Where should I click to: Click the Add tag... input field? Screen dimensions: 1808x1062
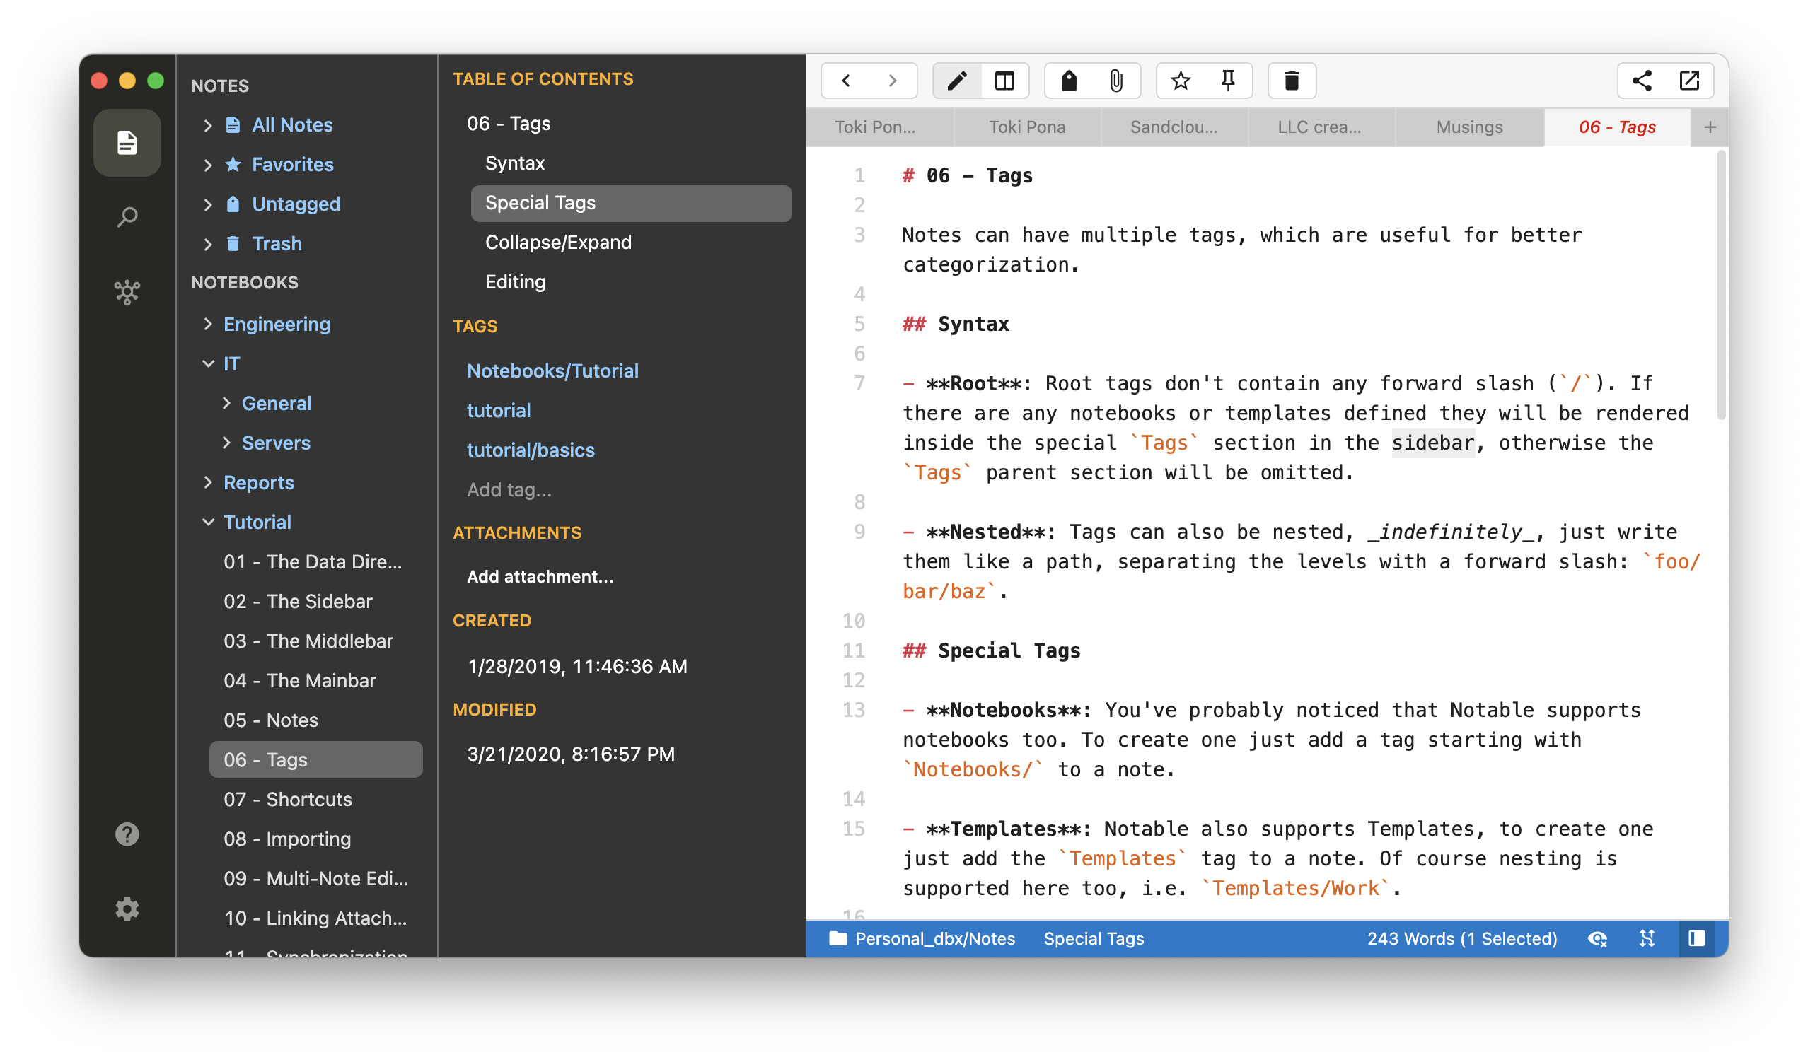tap(509, 490)
